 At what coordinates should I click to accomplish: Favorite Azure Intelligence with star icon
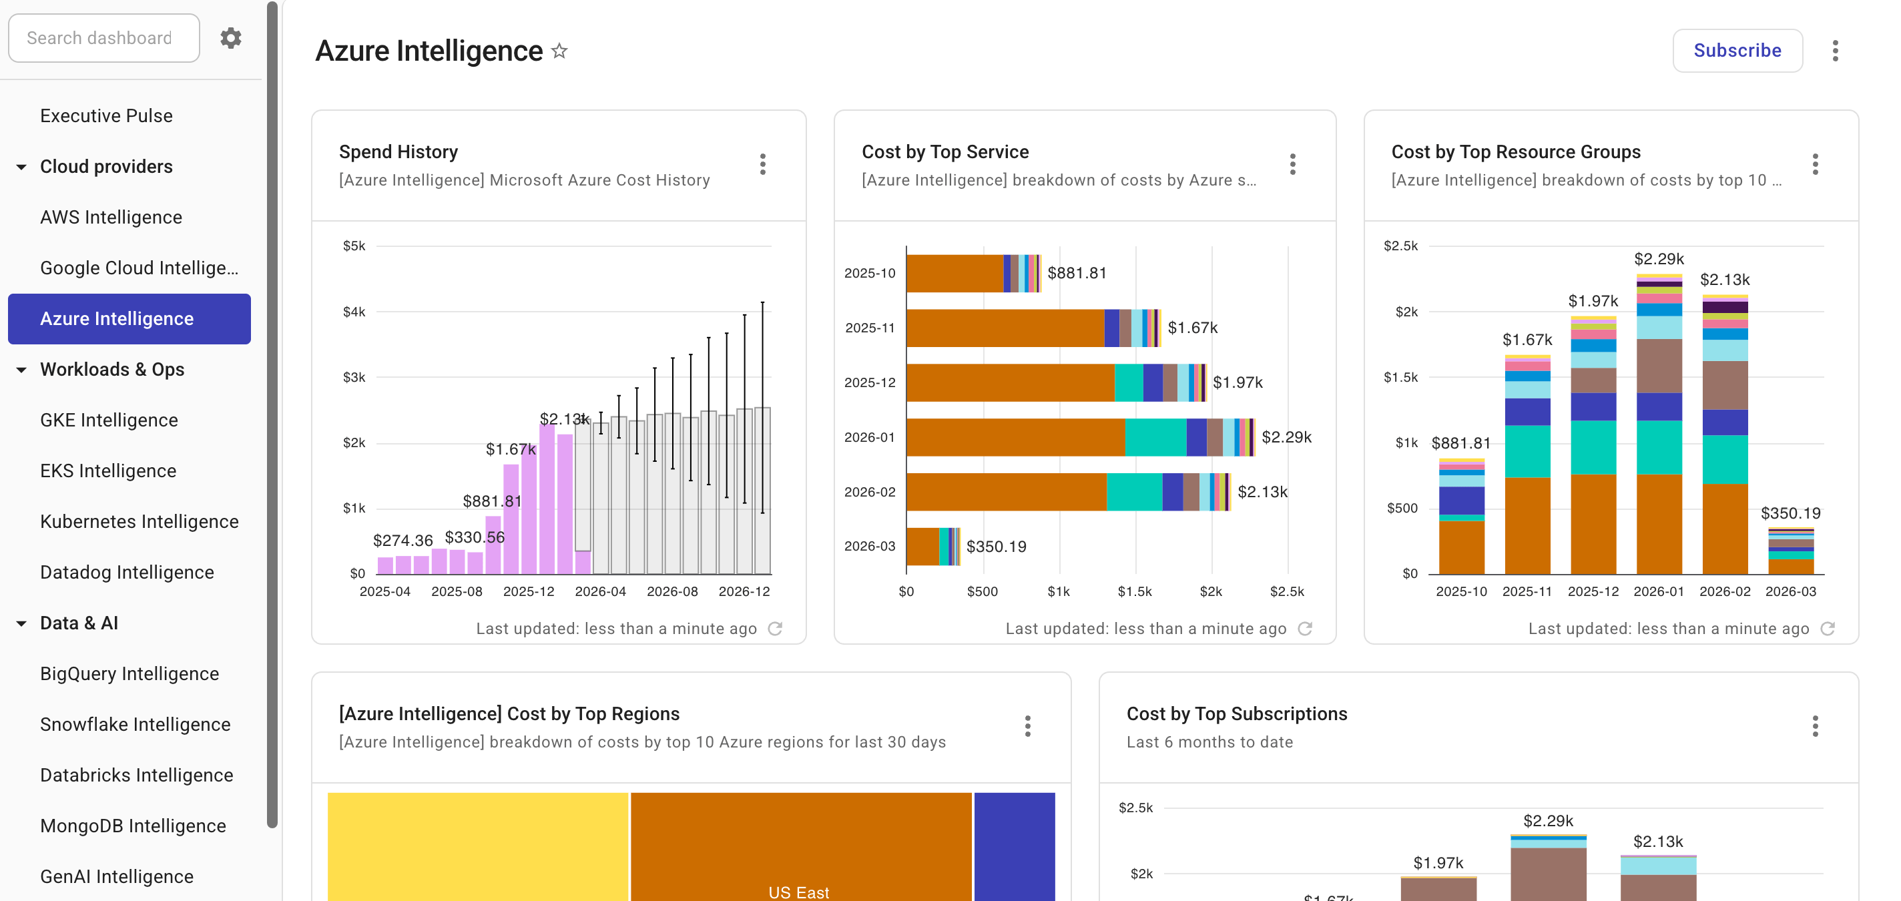click(559, 51)
